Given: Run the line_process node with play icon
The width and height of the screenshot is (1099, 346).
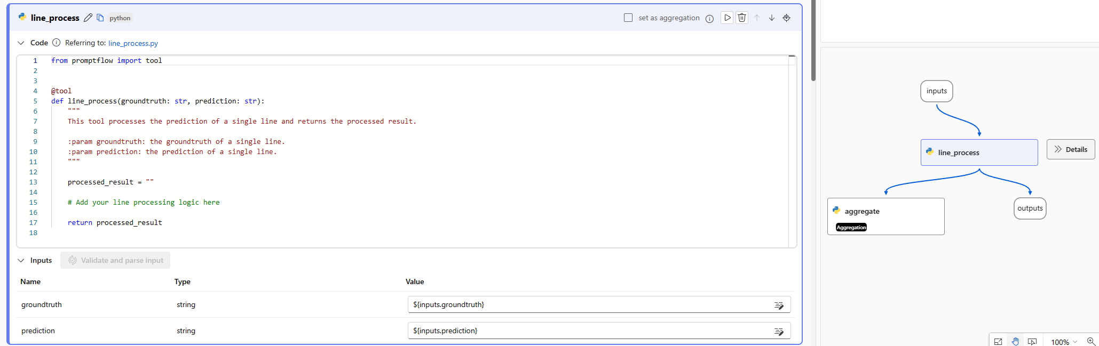Looking at the screenshot, I should [x=727, y=18].
